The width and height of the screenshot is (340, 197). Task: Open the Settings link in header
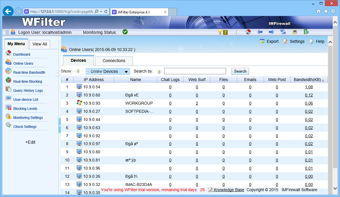(294, 42)
